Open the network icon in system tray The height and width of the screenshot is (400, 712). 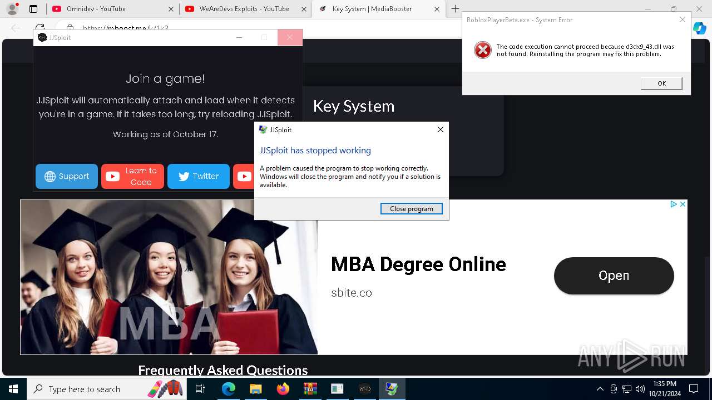click(x=627, y=389)
